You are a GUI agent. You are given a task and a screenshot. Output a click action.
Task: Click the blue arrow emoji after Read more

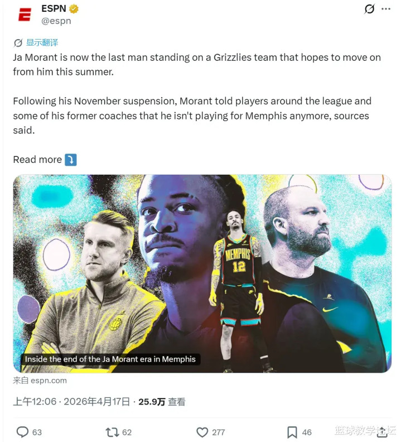pos(70,160)
